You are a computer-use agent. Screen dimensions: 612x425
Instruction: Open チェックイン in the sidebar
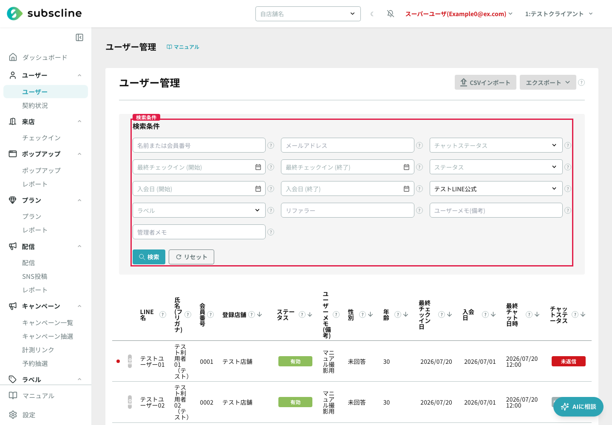click(41, 138)
